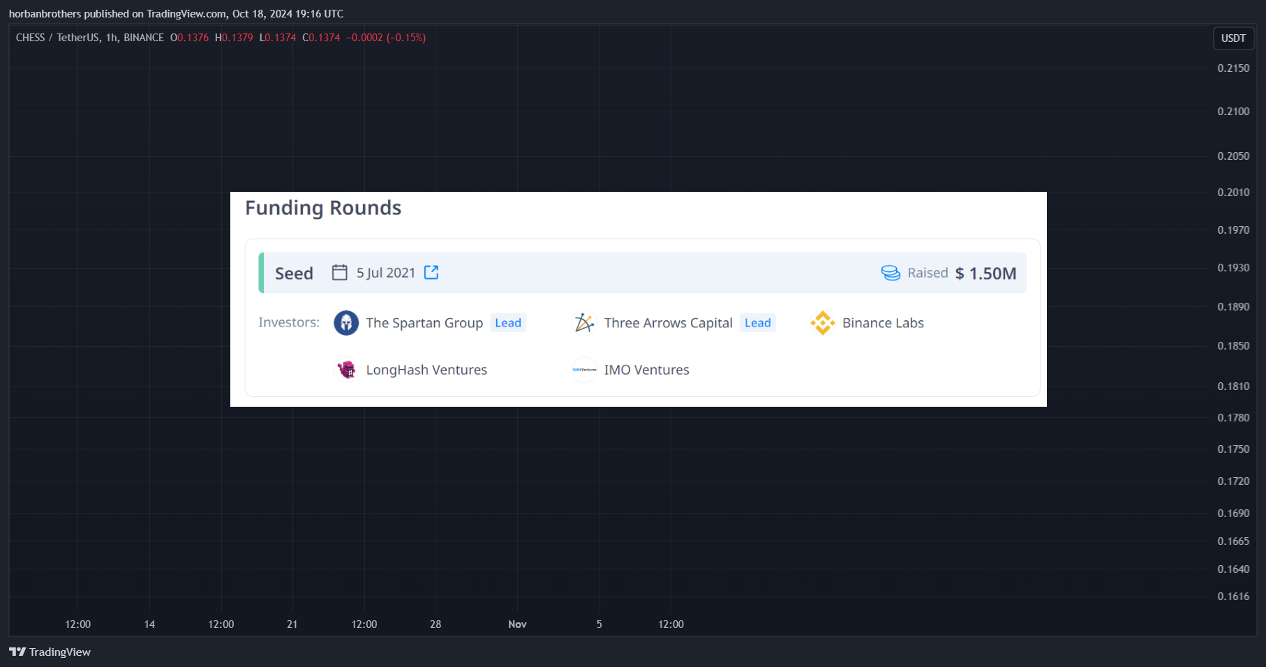
Task: Click the coins icon beside Raised
Action: coord(891,273)
